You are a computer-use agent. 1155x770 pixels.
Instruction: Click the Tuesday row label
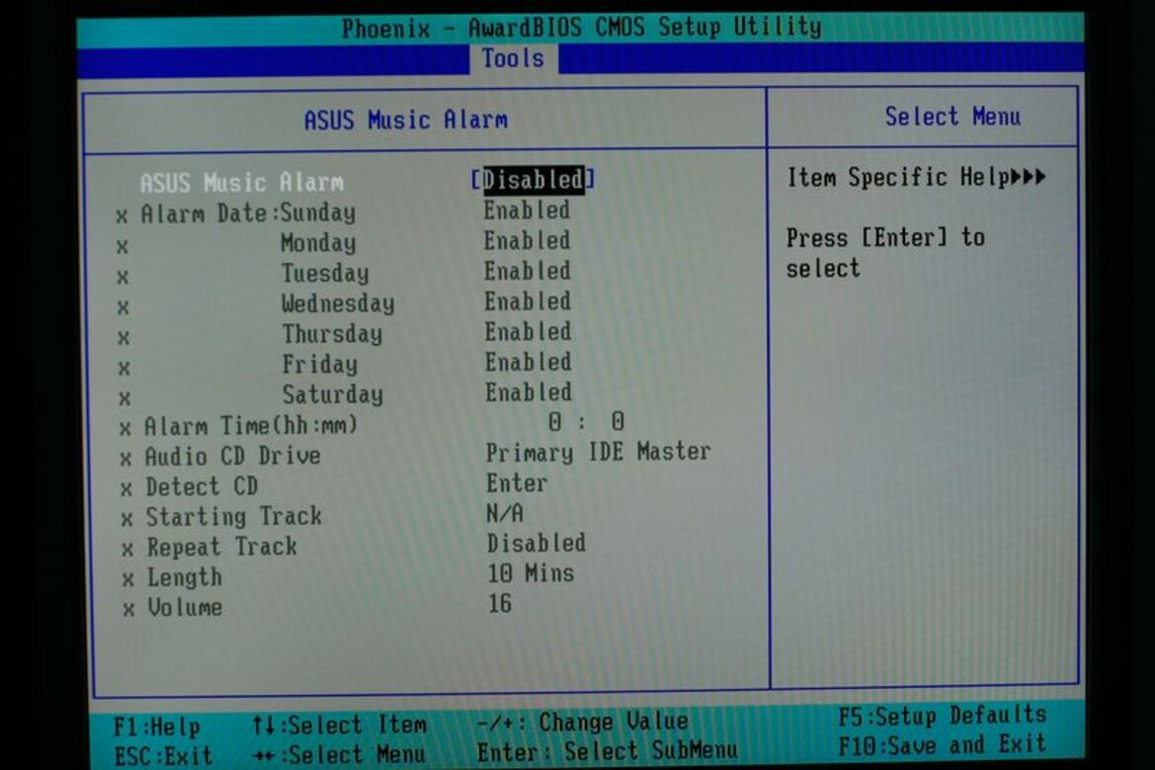pos(325,274)
